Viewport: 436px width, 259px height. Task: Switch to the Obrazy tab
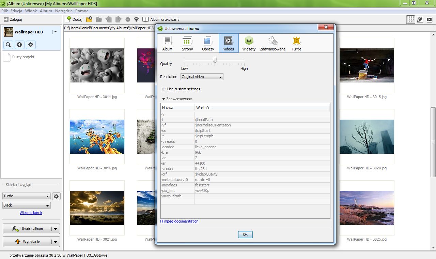pos(208,43)
